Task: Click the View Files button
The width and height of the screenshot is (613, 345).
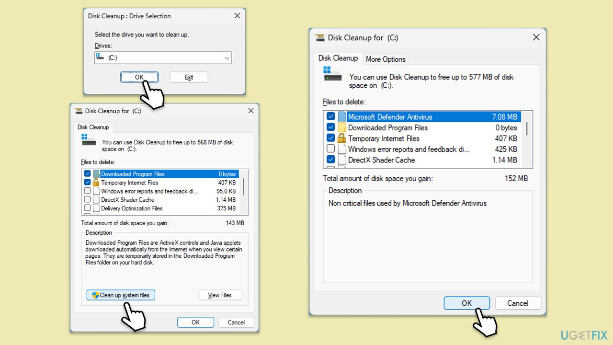Action: [220, 295]
